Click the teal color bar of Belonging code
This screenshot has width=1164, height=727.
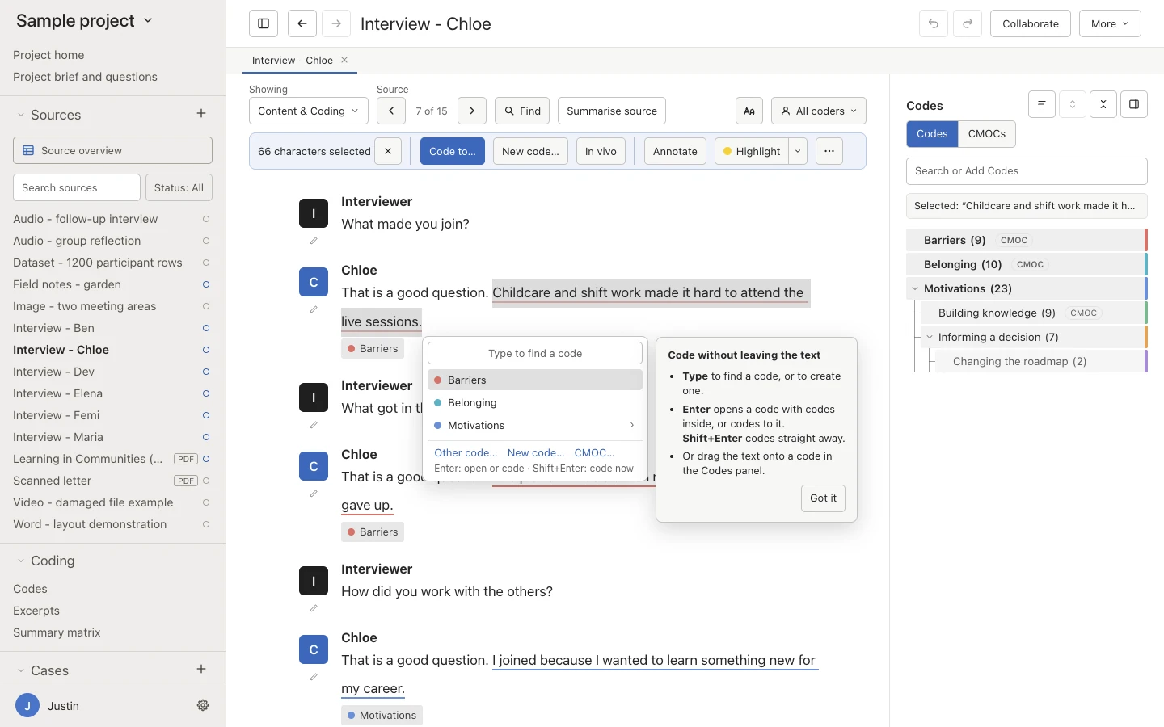click(1146, 264)
